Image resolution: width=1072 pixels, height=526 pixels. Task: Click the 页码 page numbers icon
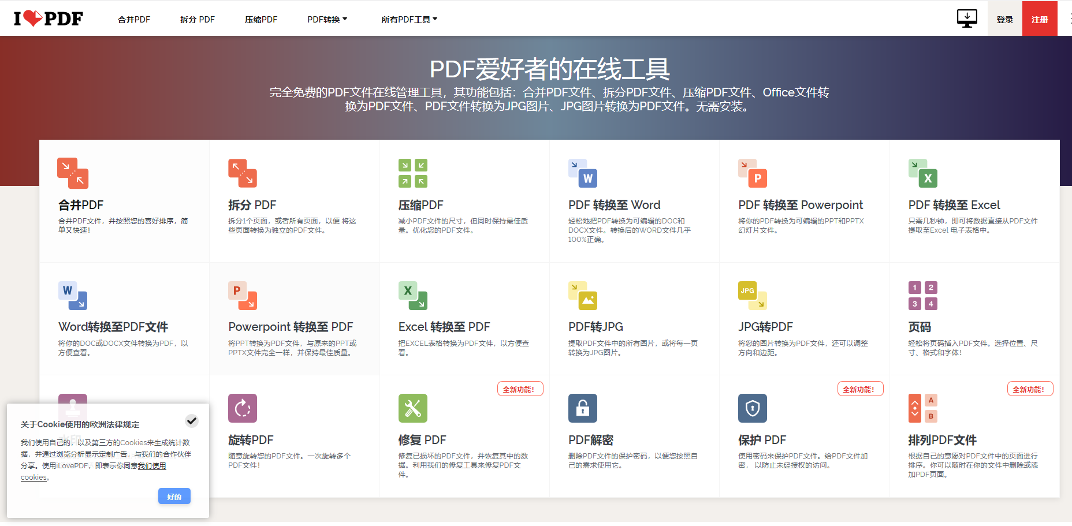tap(923, 296)
